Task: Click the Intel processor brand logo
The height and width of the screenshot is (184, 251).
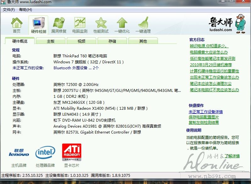Action: tap(45, 153)
